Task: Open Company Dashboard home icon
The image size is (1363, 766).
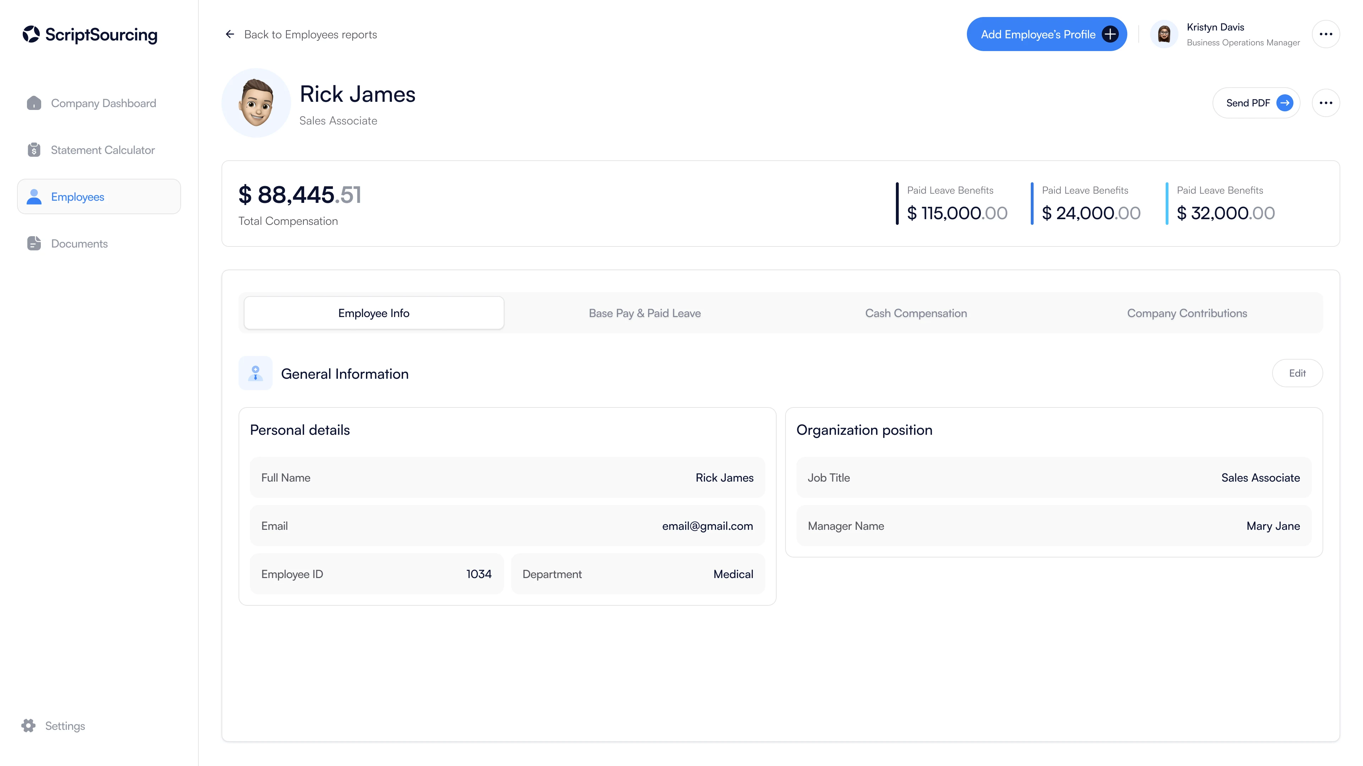Action: [34, 103]
